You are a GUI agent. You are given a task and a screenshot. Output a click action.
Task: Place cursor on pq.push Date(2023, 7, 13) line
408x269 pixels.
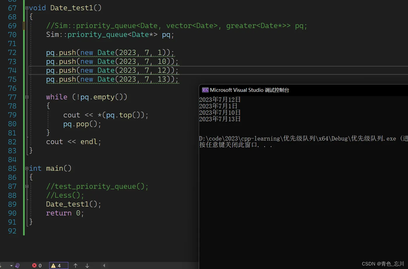[x=112, y=79]
